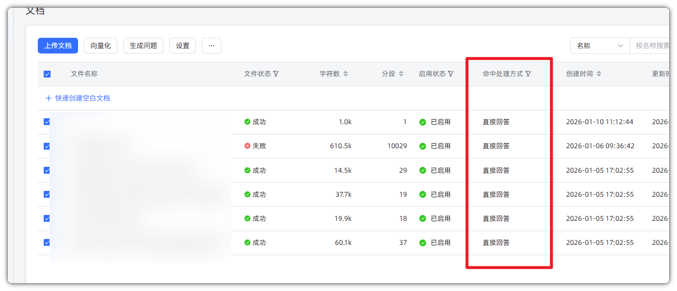Click the 文件状态 filter icon

[x=276, y=74]
